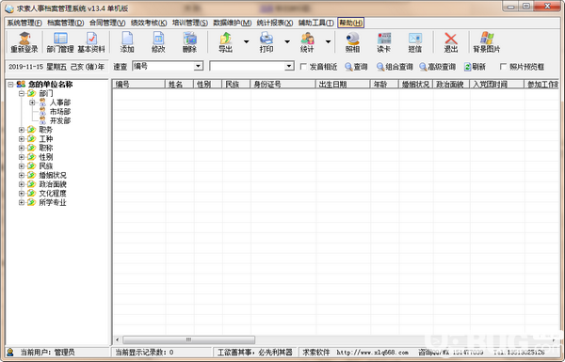Expand the 人事部 tree node
The height and width of the screenshot is (362, 565).
(32, 102)
